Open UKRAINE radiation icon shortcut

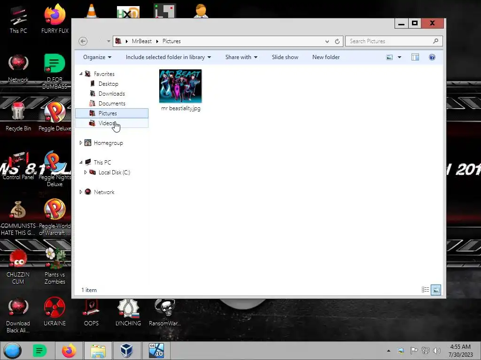54,312
